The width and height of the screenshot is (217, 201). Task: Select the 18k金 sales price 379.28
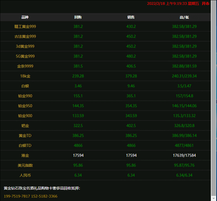click(131, 76)
